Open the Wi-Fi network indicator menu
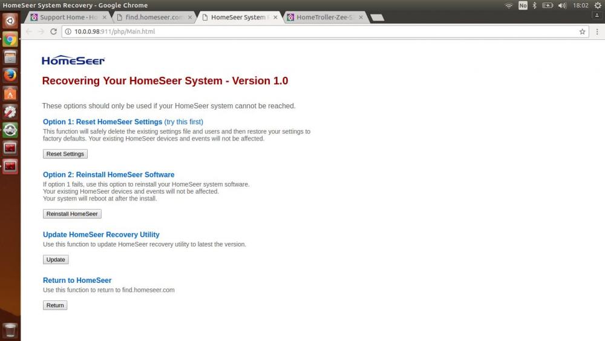The image size is (605, 341). coord(508,5)
